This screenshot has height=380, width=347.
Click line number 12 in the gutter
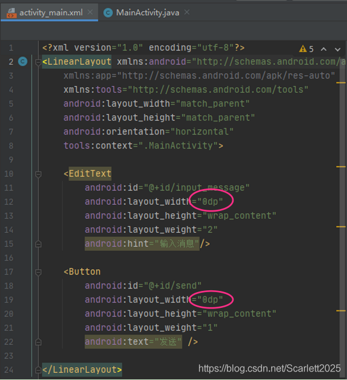coord(9,202)
